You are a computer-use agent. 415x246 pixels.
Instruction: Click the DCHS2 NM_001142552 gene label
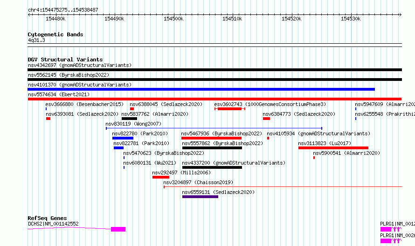coord(53,224)
